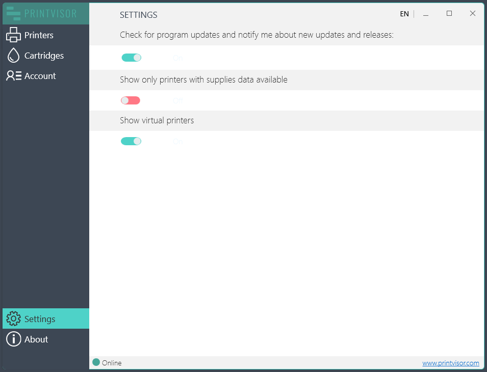Close the PrintVisor window
Image resolution: width=487 pixels, height=372 pixels.
473,14
